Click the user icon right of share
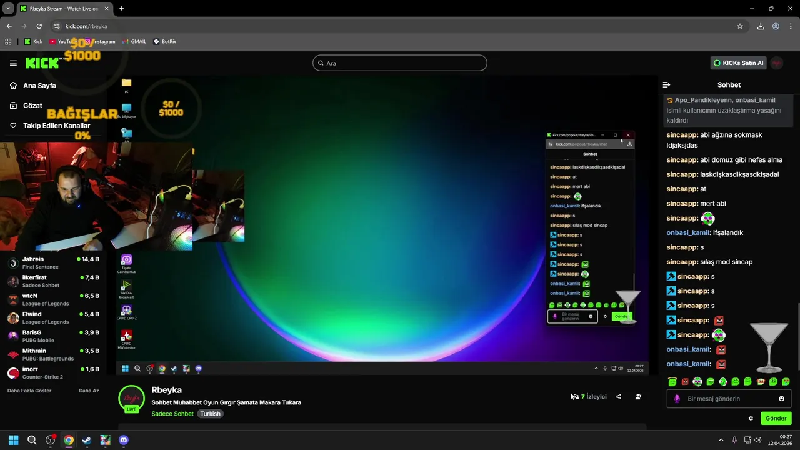 click(638, 397)
